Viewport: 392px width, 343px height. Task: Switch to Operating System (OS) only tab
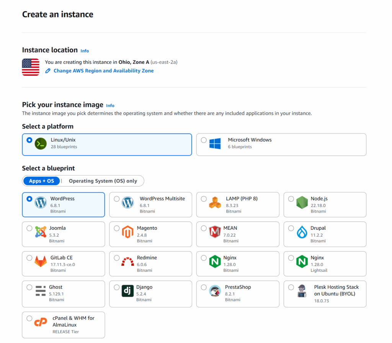tap(103, 181)
